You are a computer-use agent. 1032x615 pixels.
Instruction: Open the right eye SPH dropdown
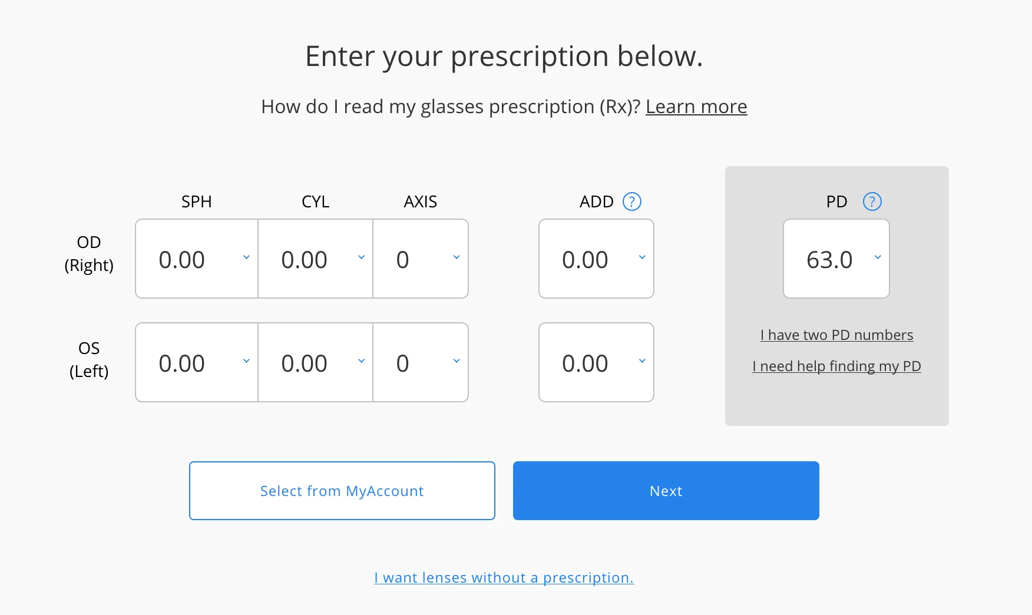(246, 258)
